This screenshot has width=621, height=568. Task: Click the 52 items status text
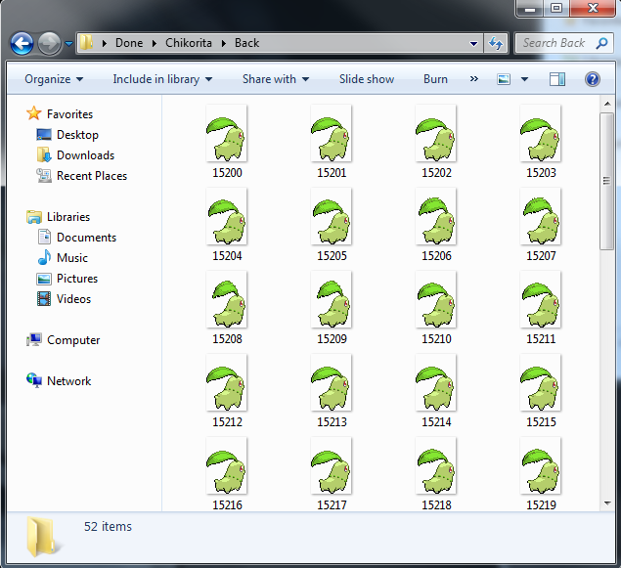coord(108,526)
